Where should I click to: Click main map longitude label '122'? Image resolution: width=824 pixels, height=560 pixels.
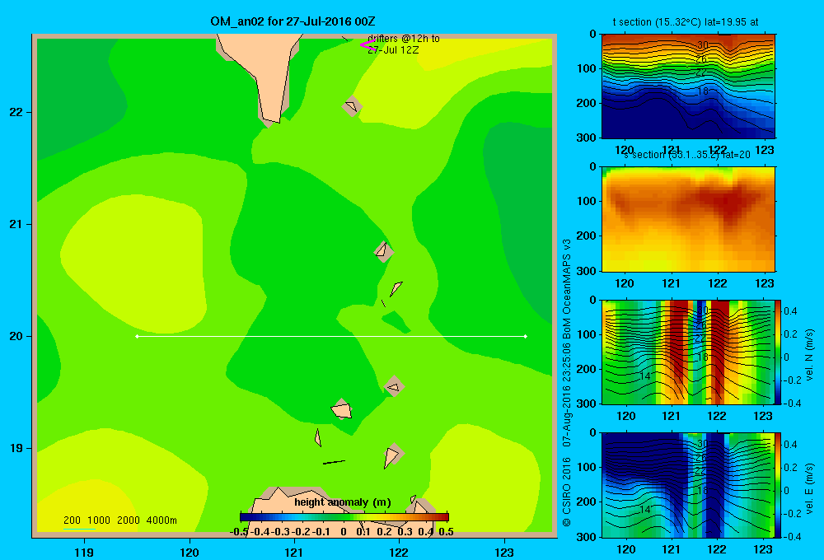point(399,552)
